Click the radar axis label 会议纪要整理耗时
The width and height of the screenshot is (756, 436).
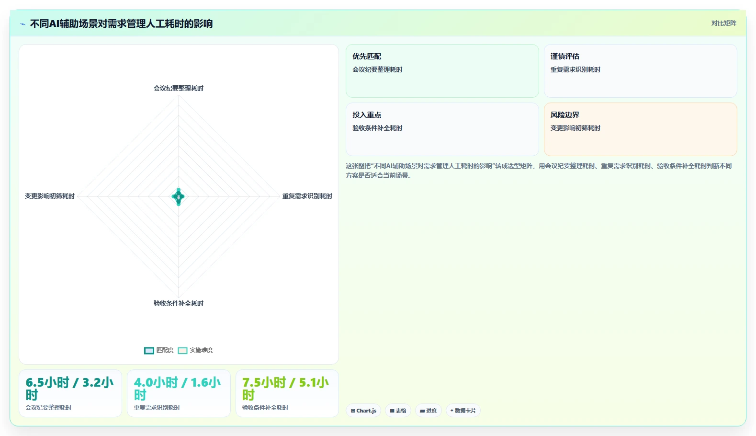(x=179, y=88)
